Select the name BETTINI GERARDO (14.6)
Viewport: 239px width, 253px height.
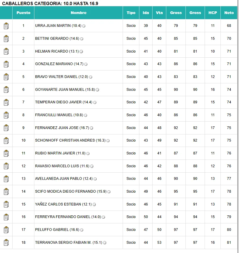(57, 39)
